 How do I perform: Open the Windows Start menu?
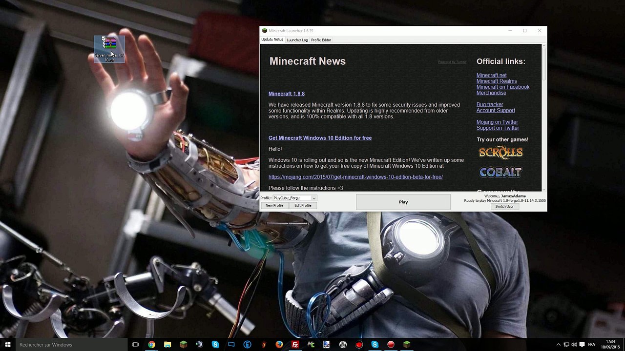pos(7,345)
